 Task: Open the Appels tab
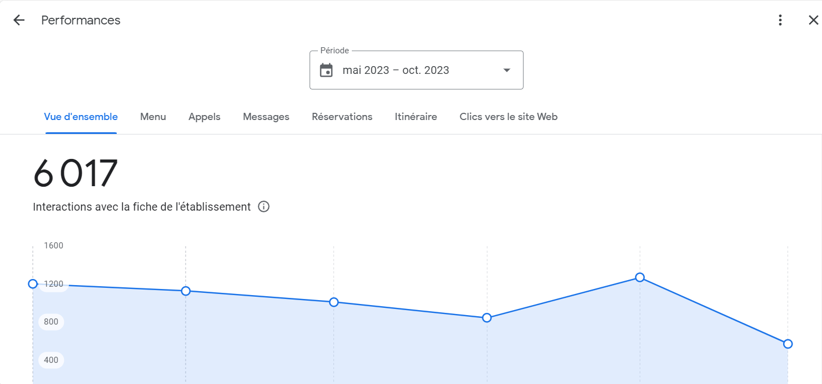205,117
